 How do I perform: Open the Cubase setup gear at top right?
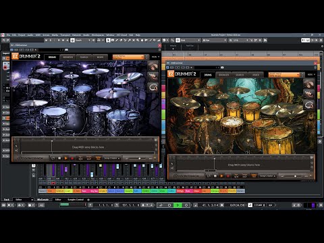click(x=321, y=40)
